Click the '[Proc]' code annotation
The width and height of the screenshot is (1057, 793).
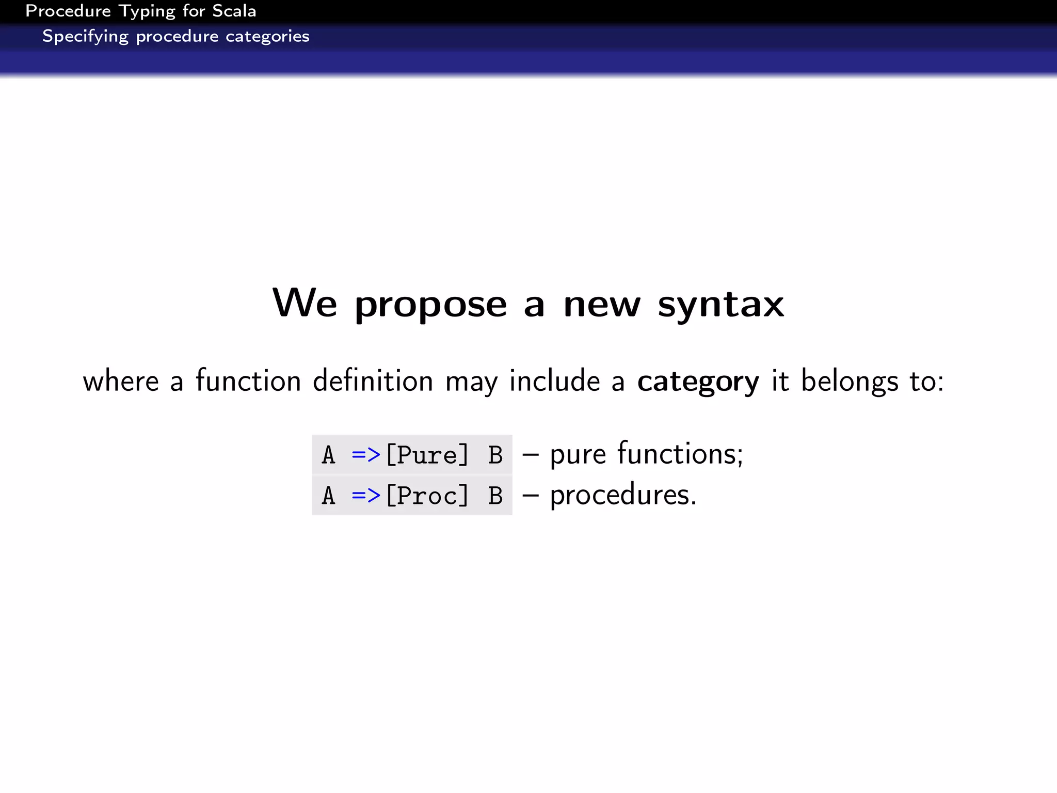point(427,496)
